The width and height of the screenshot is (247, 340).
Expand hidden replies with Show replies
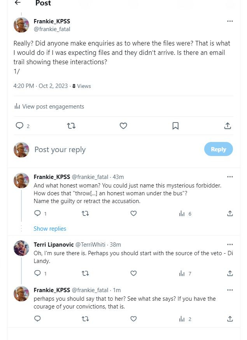coord(50,228)
